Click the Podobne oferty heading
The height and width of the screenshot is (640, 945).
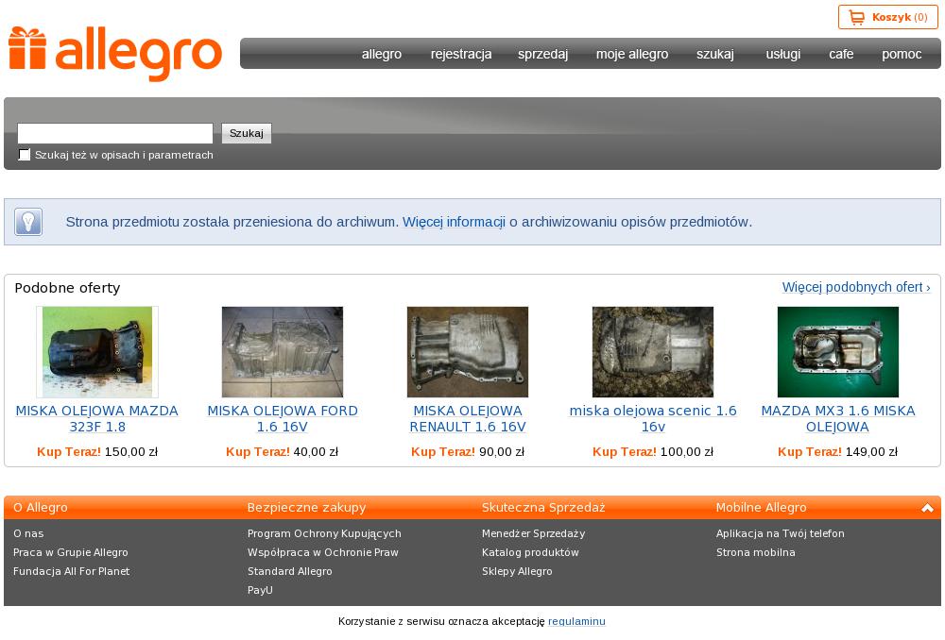(x=67, y=288)
